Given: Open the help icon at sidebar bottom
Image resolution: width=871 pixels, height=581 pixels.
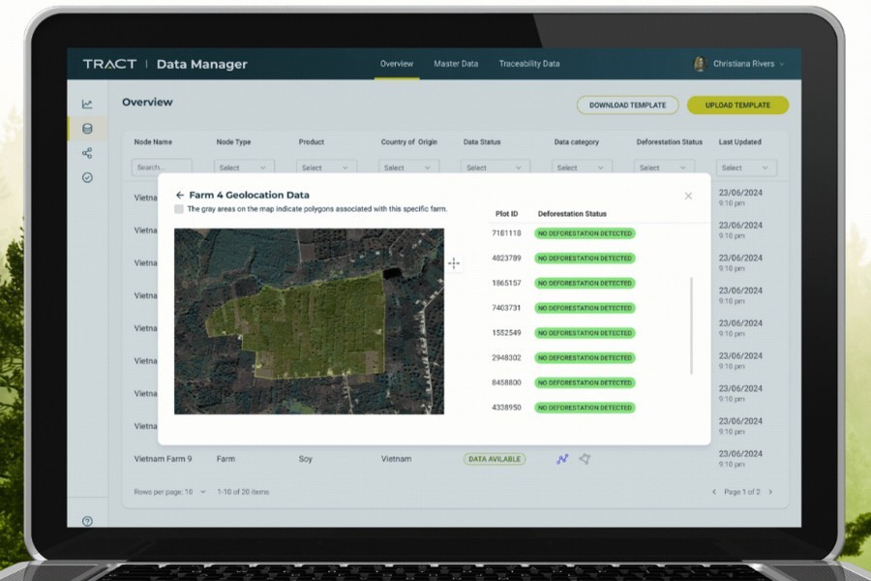Looking at the screenshot, I should click(86, 521).
